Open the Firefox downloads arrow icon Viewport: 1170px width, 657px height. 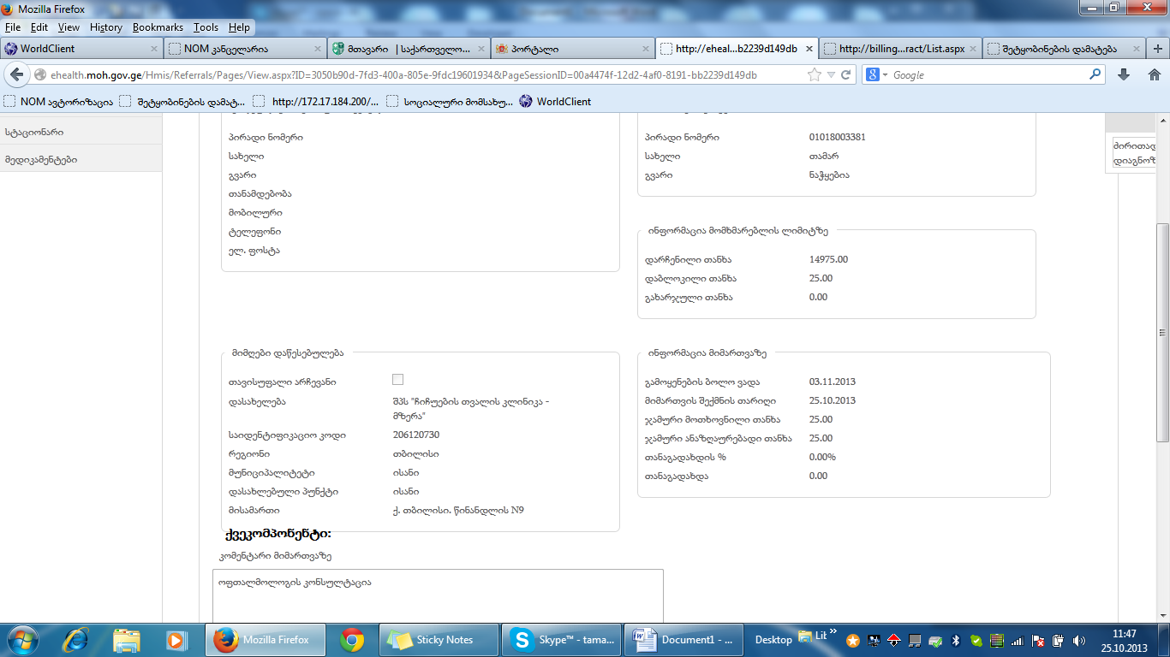[x=1124, y=75]
